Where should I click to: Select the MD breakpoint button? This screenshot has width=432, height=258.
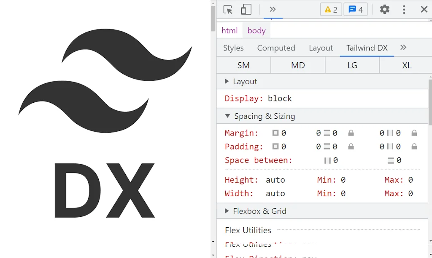pyautogui.click(x=298, y=66)
